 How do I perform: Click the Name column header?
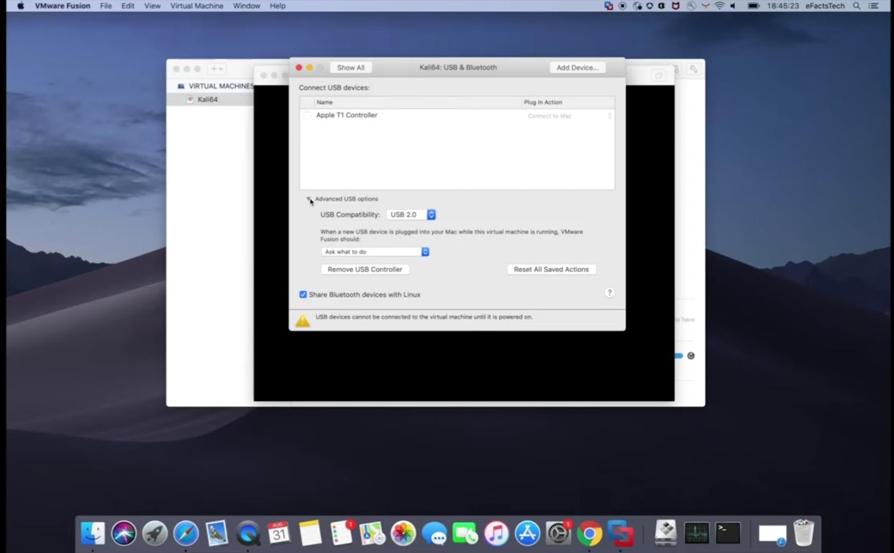pos(325,102)
